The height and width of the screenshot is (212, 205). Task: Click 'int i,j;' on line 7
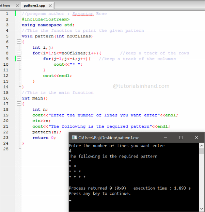point(43,47)
